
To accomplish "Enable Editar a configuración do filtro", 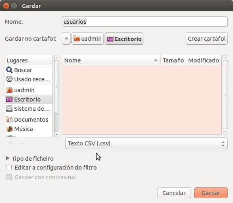I will (9, 168).
